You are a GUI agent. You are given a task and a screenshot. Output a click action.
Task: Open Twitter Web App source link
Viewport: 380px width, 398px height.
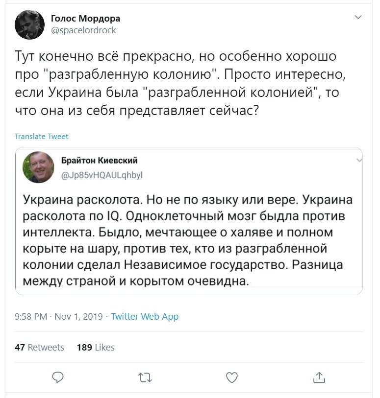(x=145, y=317)
